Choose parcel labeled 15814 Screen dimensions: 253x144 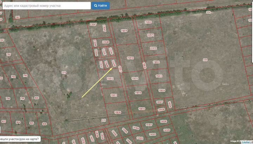130,58
